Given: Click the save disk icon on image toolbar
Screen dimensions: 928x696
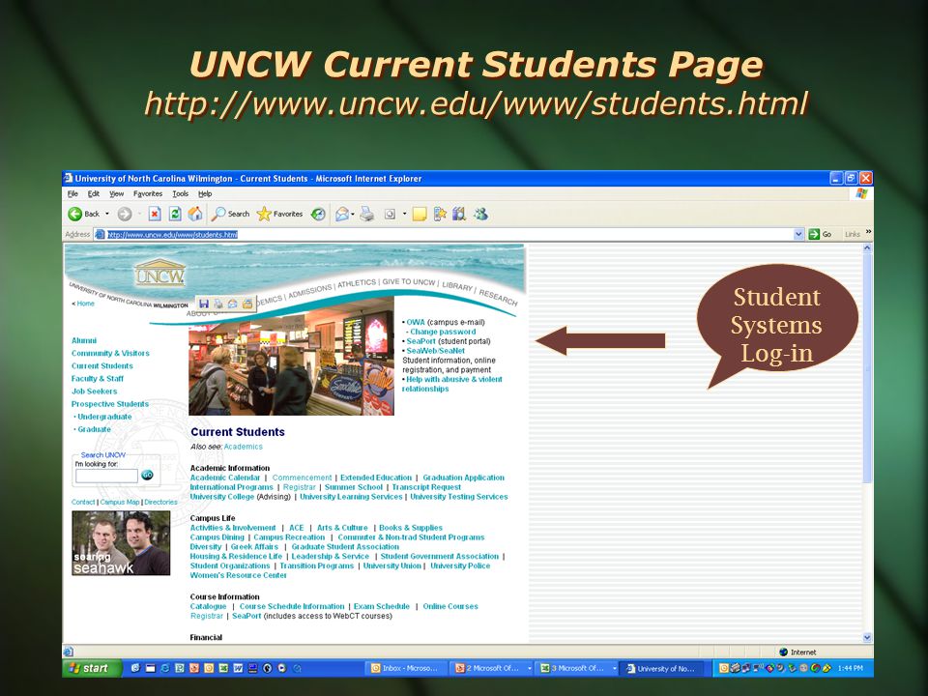Looking at the screenshot, I should pos(204,304).
